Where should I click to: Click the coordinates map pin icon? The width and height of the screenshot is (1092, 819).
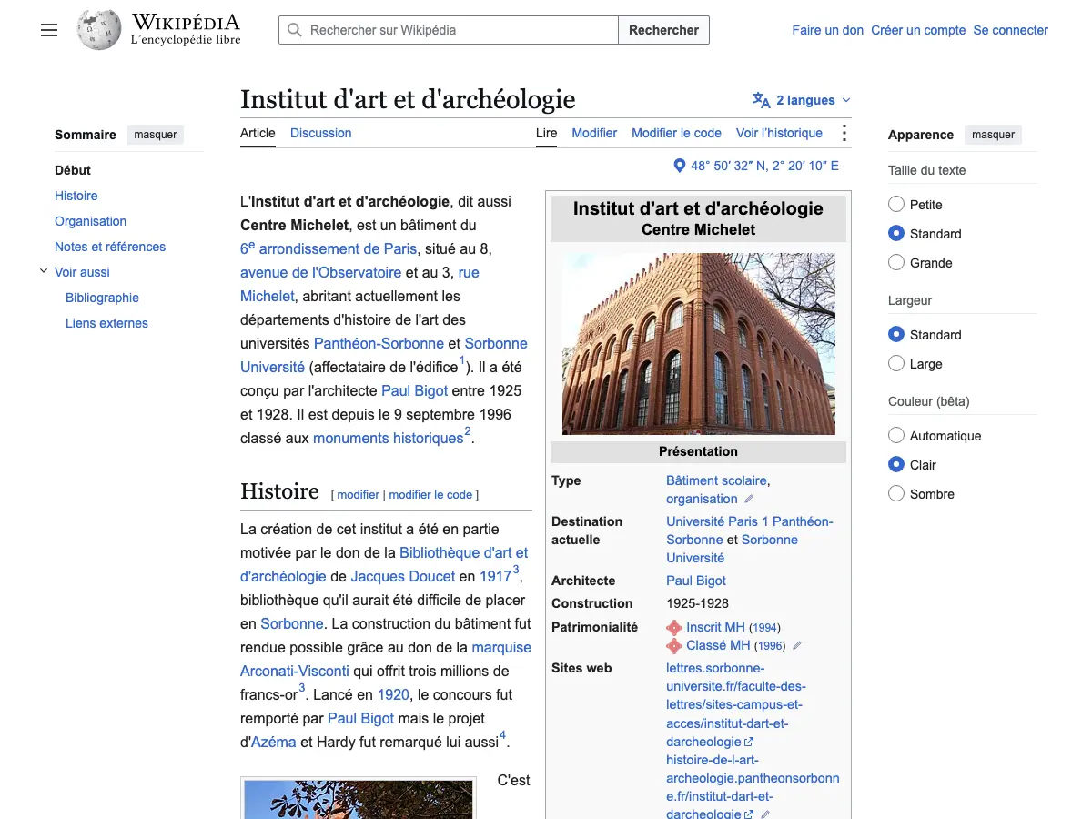pyautogui.click(x=679, y=166)
